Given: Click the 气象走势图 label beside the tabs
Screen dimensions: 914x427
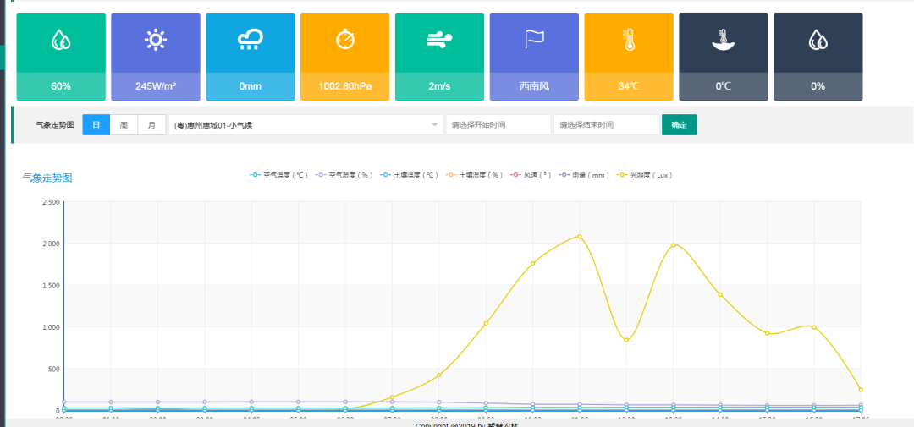Looking at the screenshot, I should point(55,124).
